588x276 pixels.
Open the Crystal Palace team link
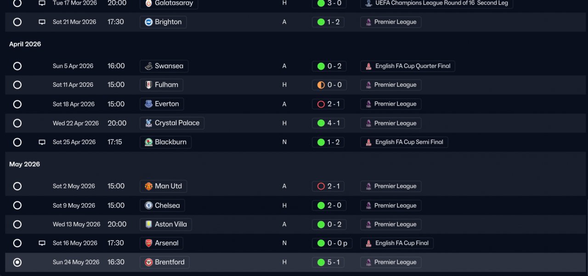click(x=172, y=123)
